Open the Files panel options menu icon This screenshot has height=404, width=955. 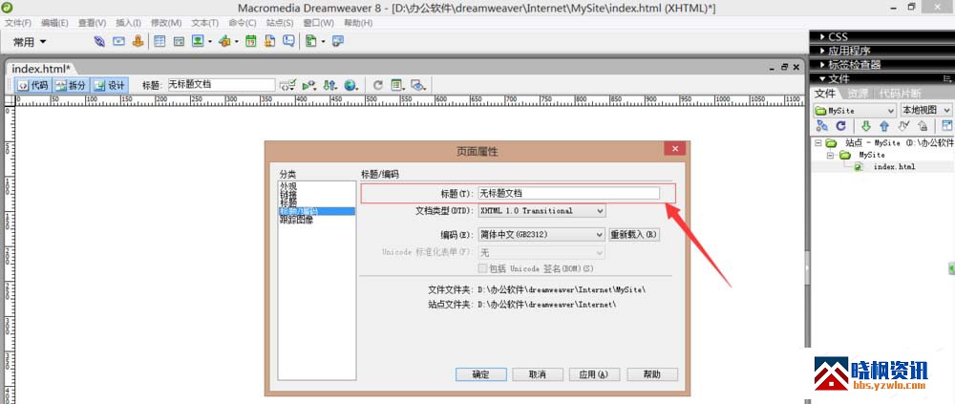pos(947,78)
